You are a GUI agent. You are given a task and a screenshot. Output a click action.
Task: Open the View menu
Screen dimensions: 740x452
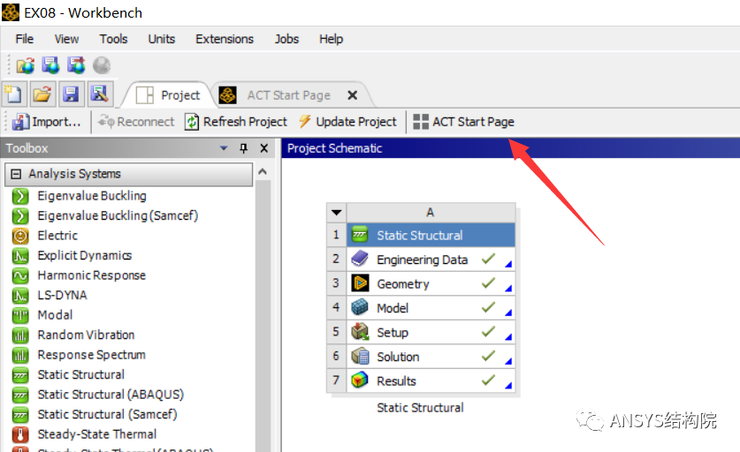(x=66, y=39)
